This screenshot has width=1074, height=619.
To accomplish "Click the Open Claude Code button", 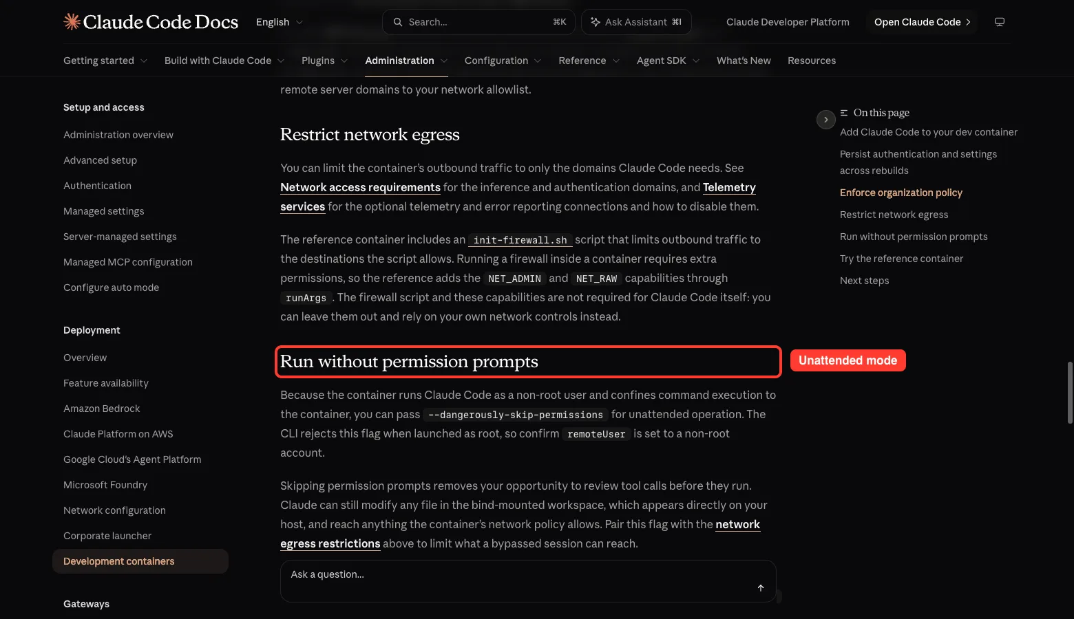I will point(922,22).
